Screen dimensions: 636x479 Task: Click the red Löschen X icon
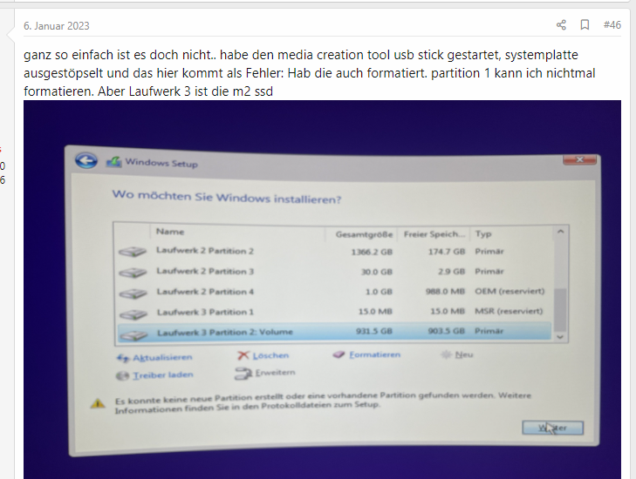click(x=243, y=355)
